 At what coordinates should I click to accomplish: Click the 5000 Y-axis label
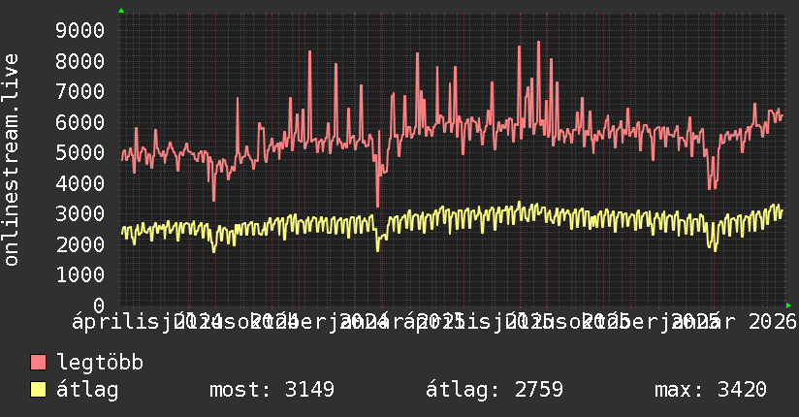tap(80, 152)
